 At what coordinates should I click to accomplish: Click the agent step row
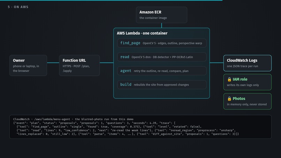162,71
